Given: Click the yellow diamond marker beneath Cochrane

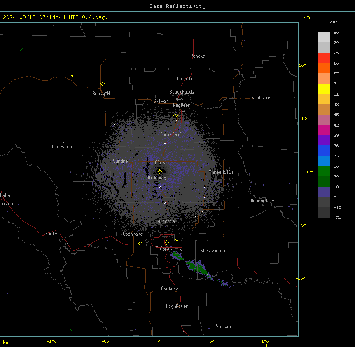Looking at the screenshot, I should click(x=140, y=243).
